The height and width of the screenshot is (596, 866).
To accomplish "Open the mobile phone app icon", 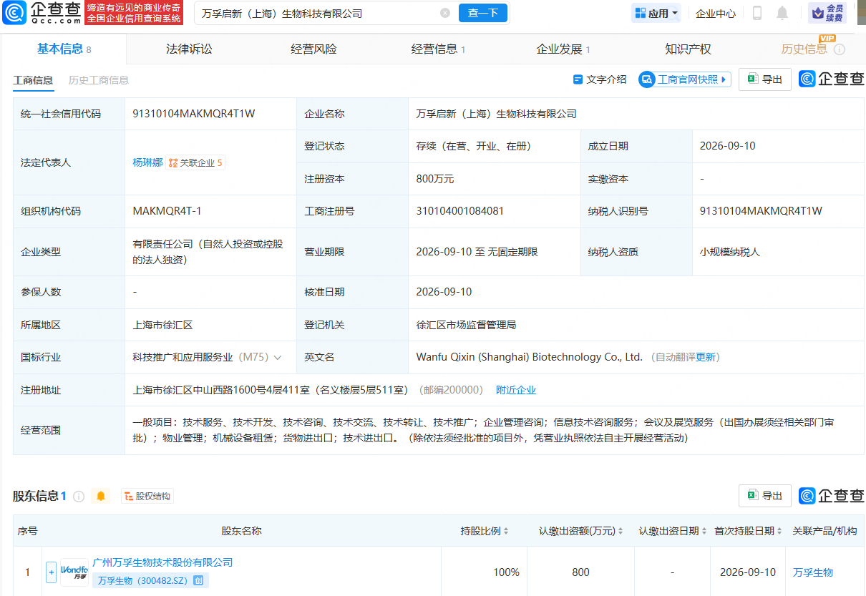I will click(757, 13).
